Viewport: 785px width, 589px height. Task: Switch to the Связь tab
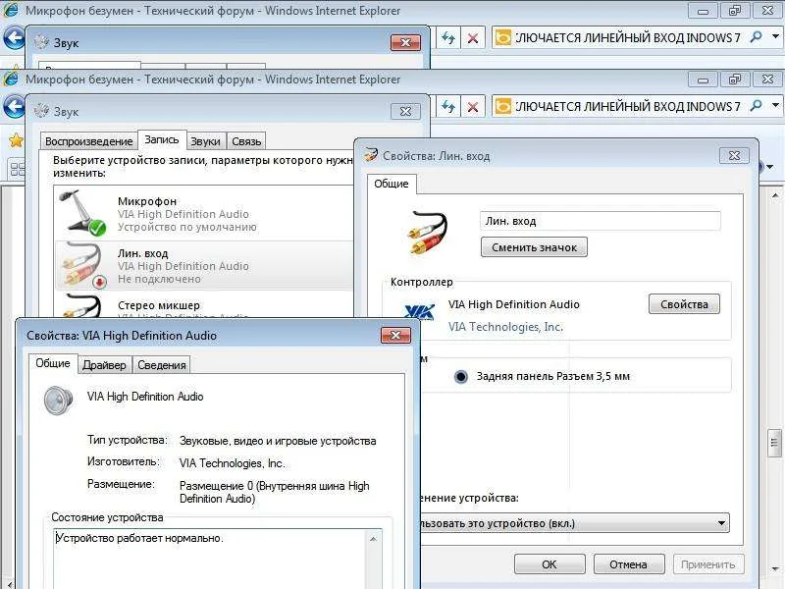(246, 141)
